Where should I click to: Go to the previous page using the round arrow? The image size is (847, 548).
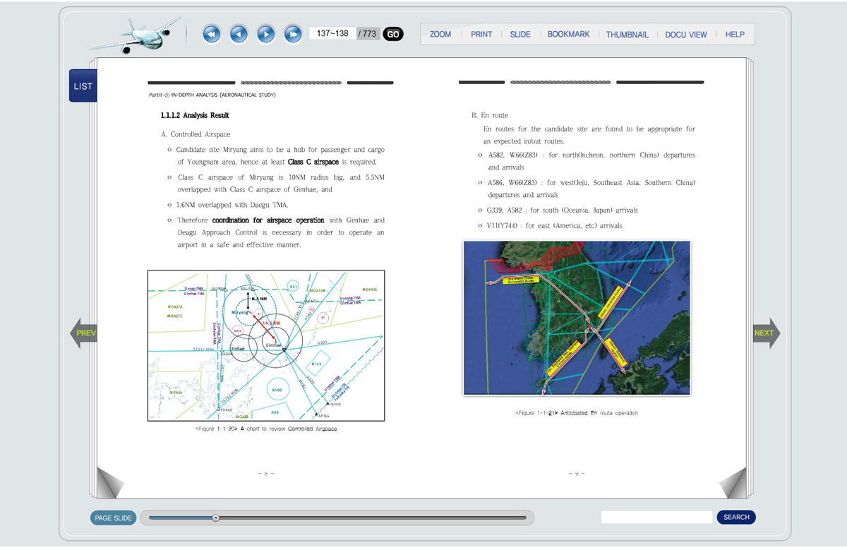(x=239, y=34)
